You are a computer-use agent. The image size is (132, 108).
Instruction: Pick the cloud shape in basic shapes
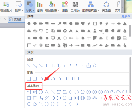tap(35, 104)
